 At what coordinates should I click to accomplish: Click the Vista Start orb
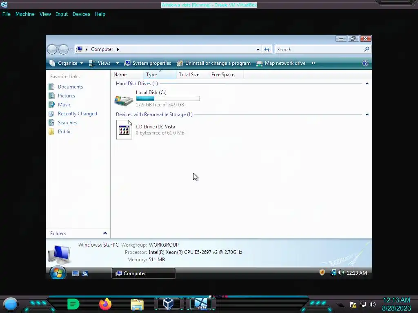click(58, 273)
